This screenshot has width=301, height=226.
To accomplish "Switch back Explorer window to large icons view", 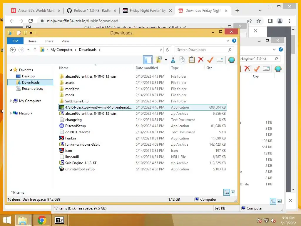I will point(280,201).
